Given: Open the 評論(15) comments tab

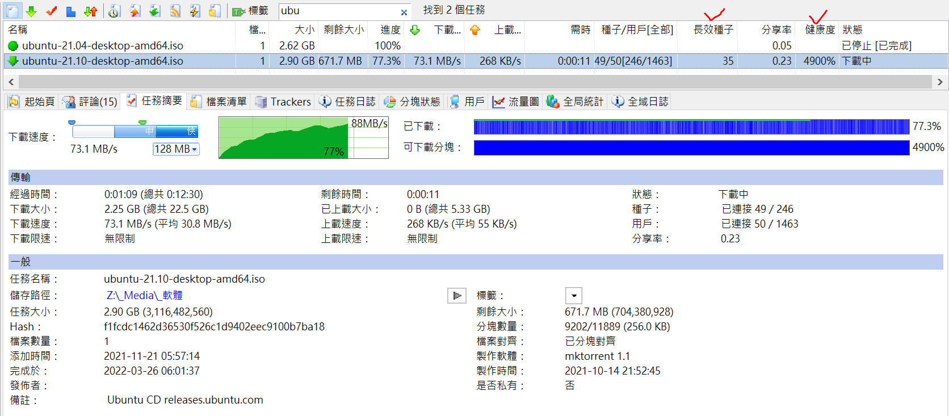Looking at the screenshot, I should (90, 102).
